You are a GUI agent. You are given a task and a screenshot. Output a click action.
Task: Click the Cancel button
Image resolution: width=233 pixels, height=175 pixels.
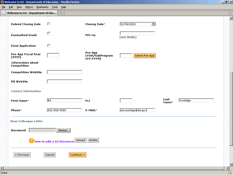[50, 155]
